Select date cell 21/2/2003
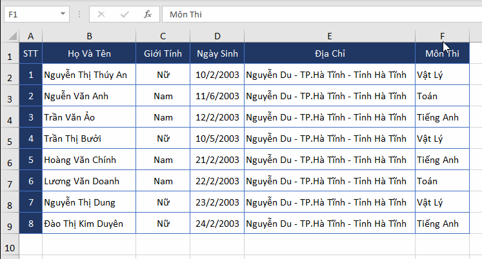Image resolution: width=482 pixels, height=259 pixels. point(217,160)
